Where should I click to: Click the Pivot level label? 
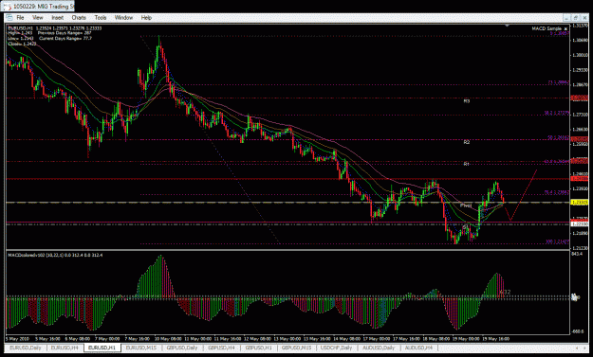pos(466,205)
